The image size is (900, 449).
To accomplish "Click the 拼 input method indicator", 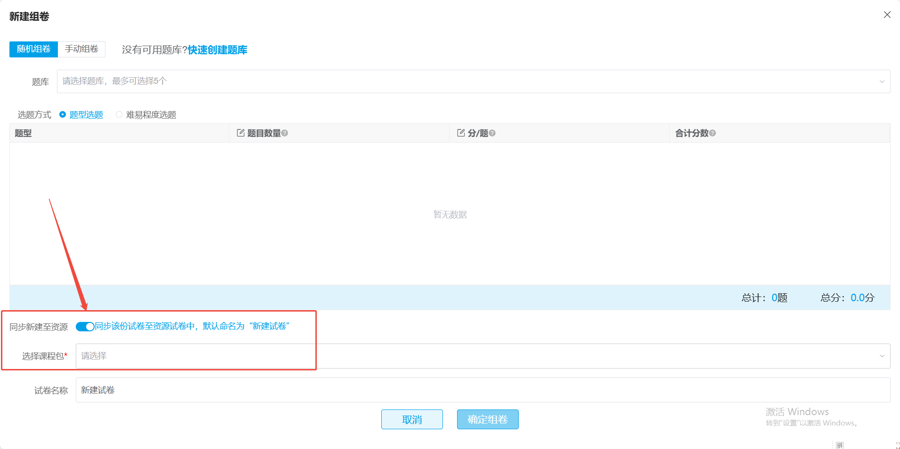I will coord(840,445).
